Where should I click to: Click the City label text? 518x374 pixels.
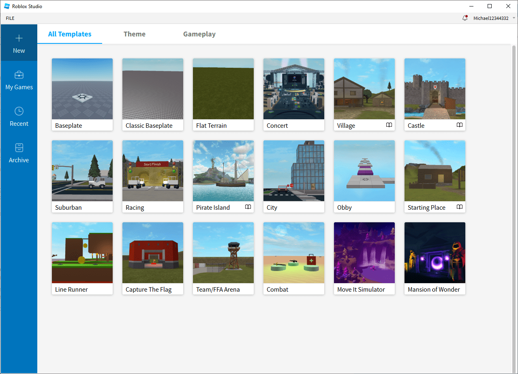pos(272,208)
